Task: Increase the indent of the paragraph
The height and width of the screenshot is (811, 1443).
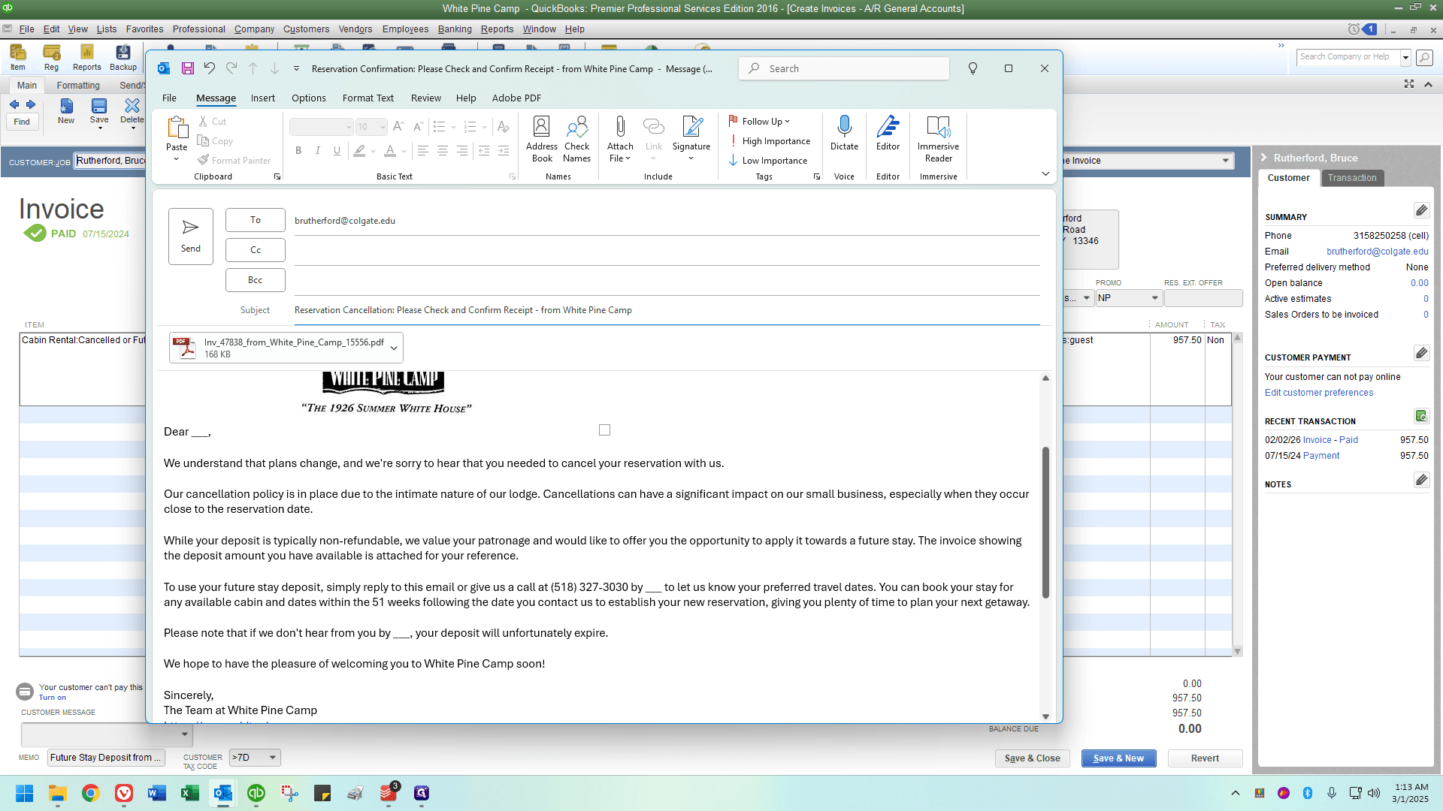Action: pyautogui.click(x=504, y=151)
